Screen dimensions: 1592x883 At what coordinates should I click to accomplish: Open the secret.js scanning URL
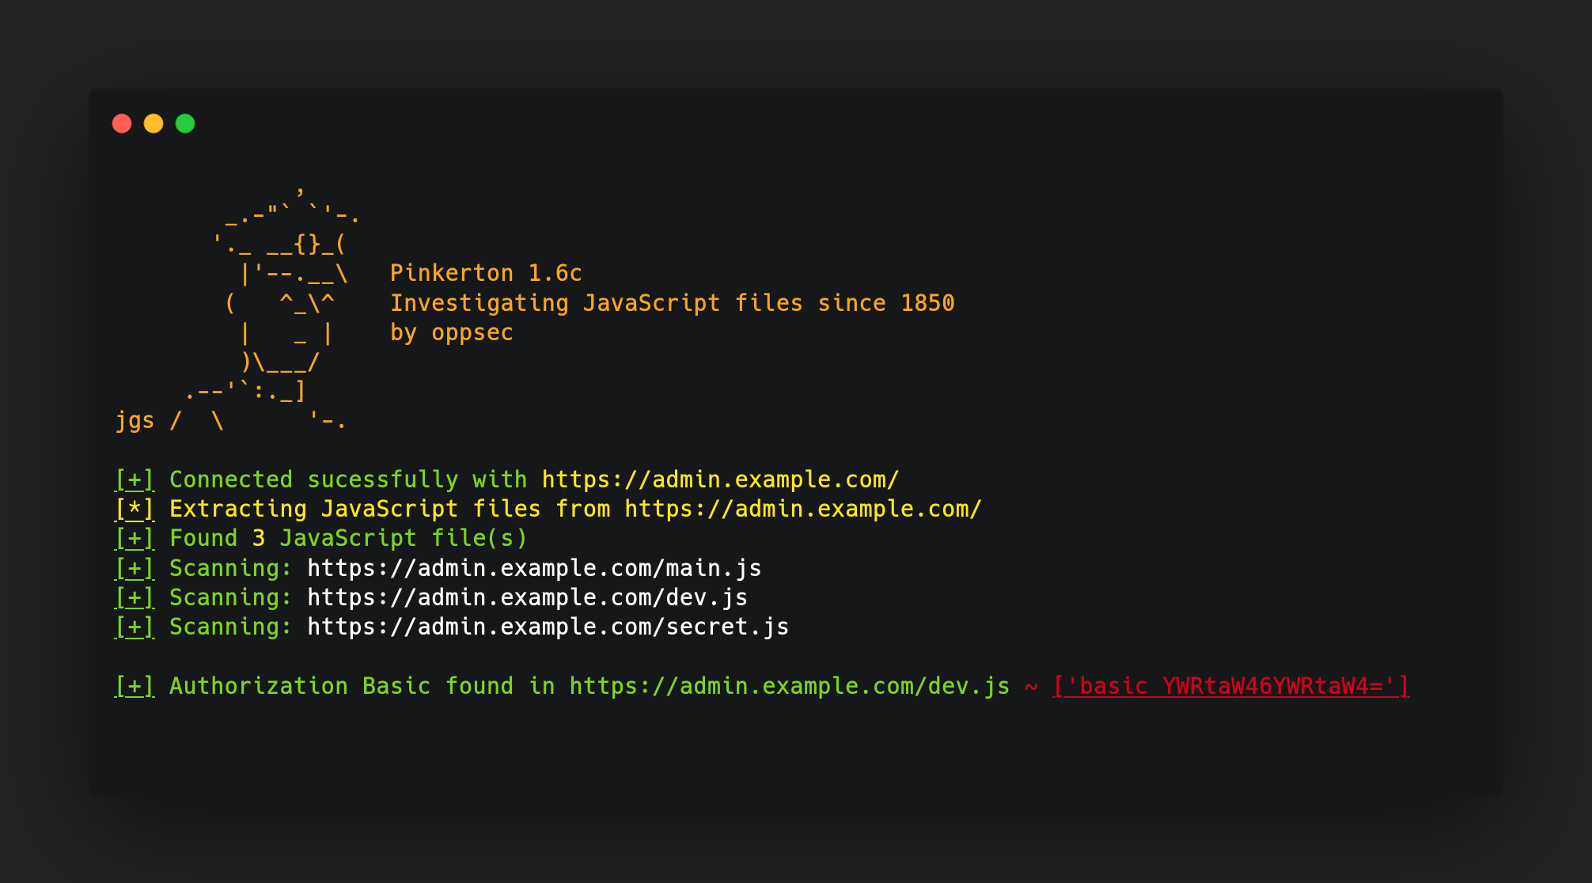(548, 627)
